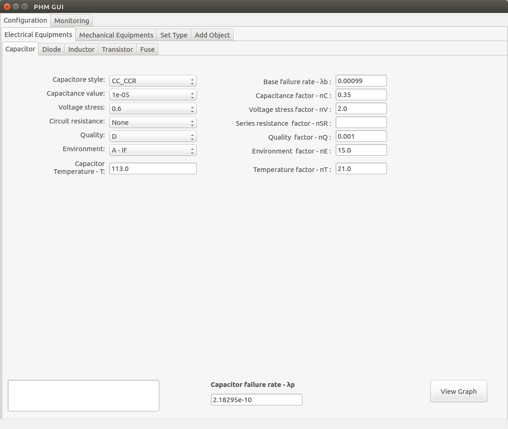Open the Voltage stress dropdown

[x=153, y=109]
